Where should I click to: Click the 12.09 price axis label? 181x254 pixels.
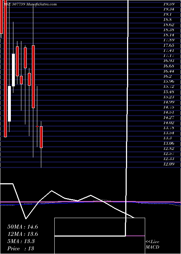point(169,164)
